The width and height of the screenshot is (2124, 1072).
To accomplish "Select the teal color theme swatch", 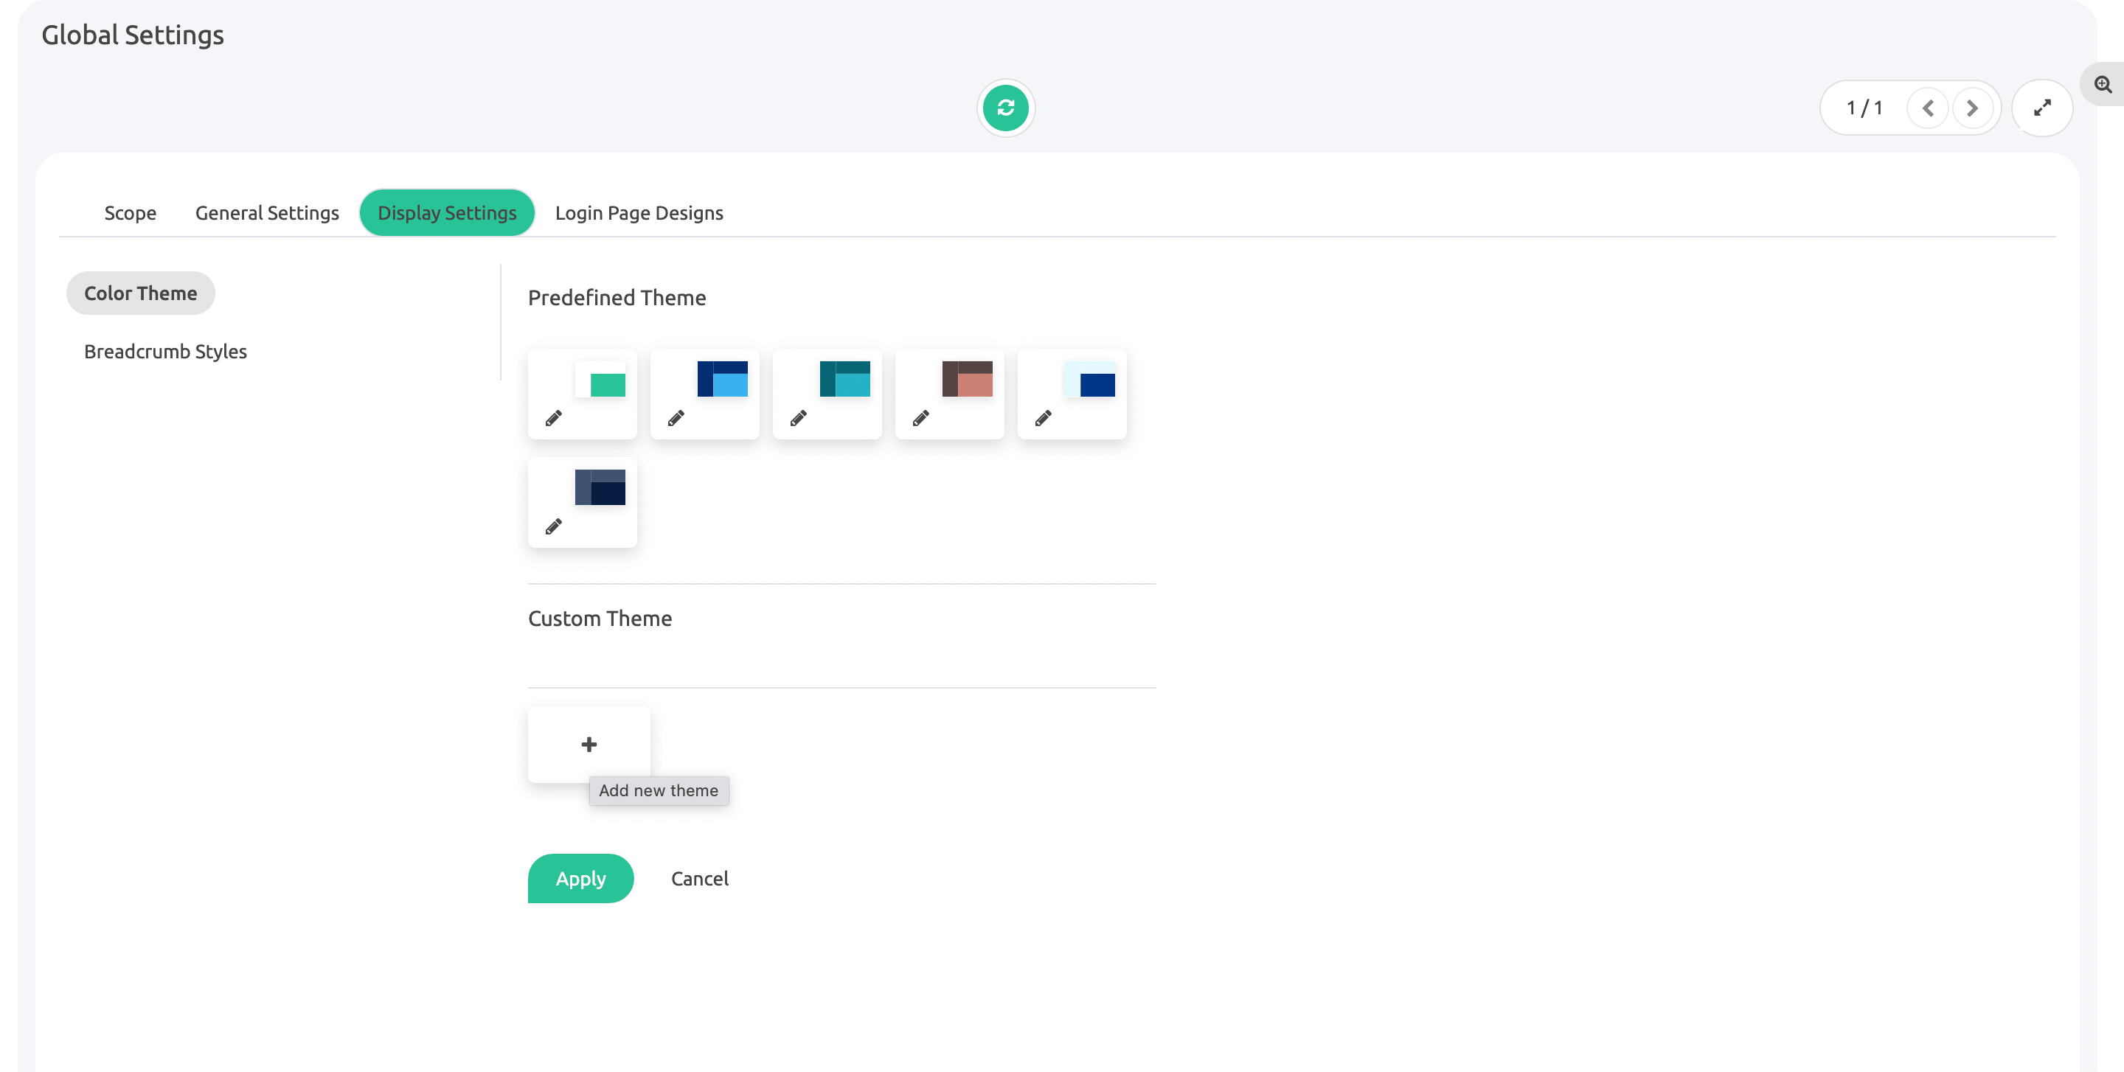I will click(x=844, y=379).
